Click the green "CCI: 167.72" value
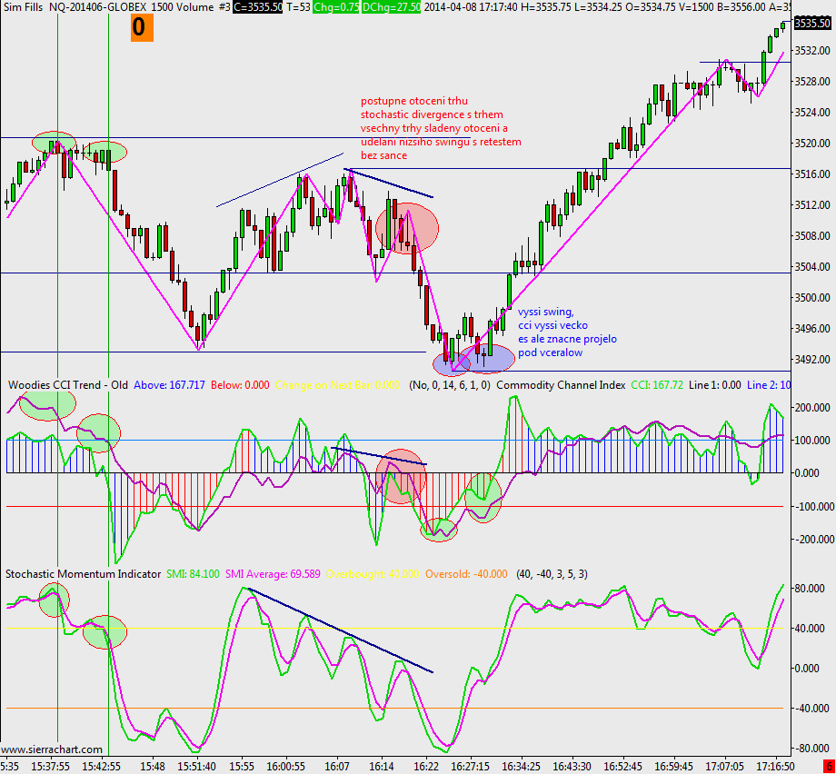Viewport: 836px width, 774px height. tap(657, 385)
